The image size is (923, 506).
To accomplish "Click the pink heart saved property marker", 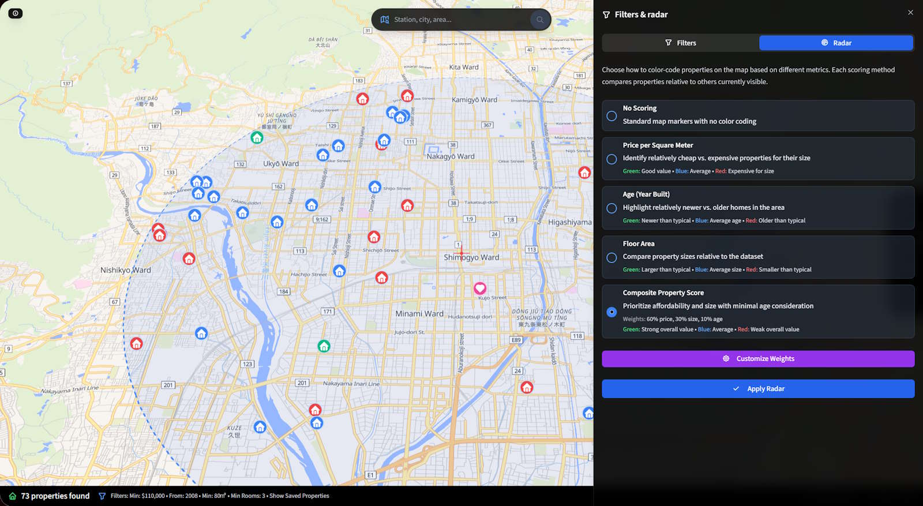I will tap(480, 288).
